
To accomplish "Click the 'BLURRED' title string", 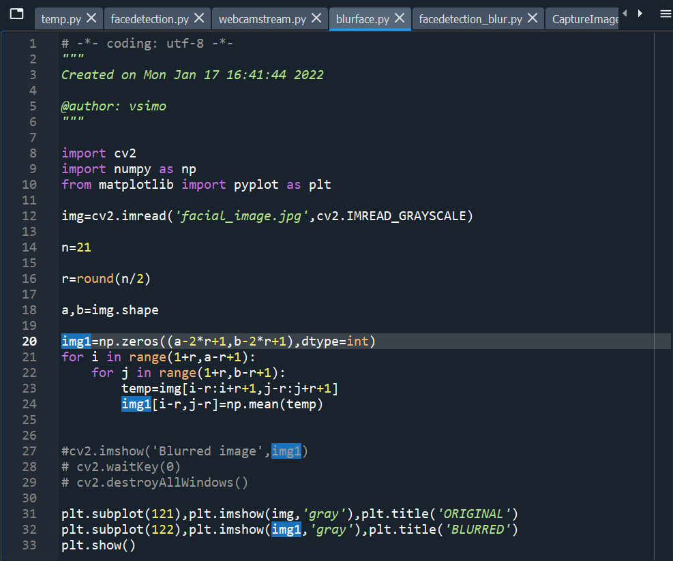I will tap(478, 529).
